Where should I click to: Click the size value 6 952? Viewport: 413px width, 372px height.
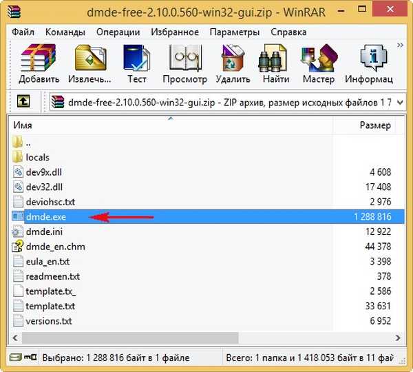click(x=381, y=321)
